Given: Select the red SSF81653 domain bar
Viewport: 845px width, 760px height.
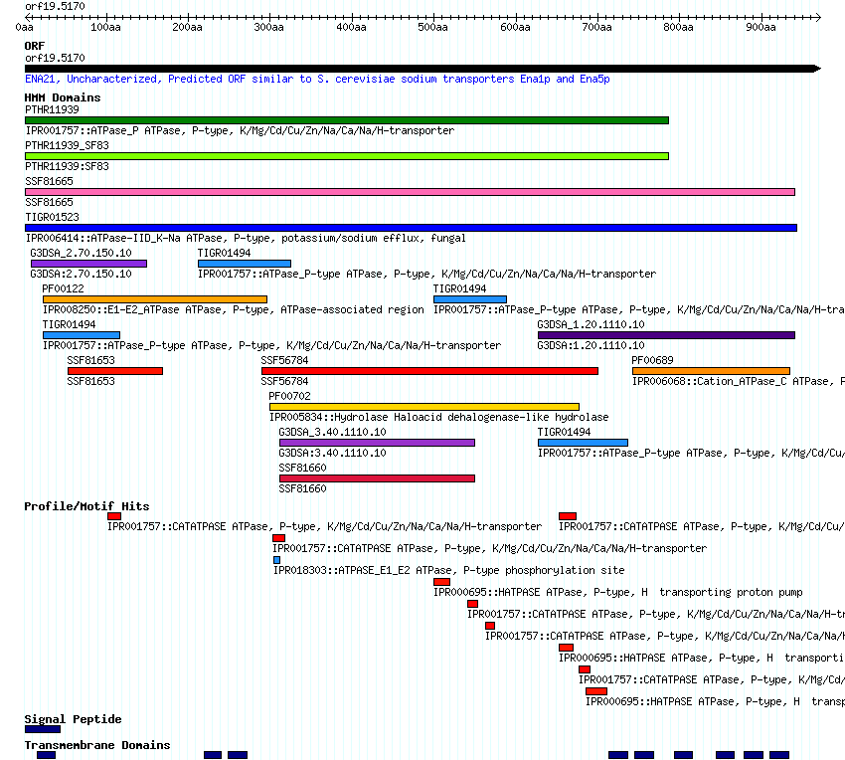Looking at the screenshot, I should (x=114, y=371).
